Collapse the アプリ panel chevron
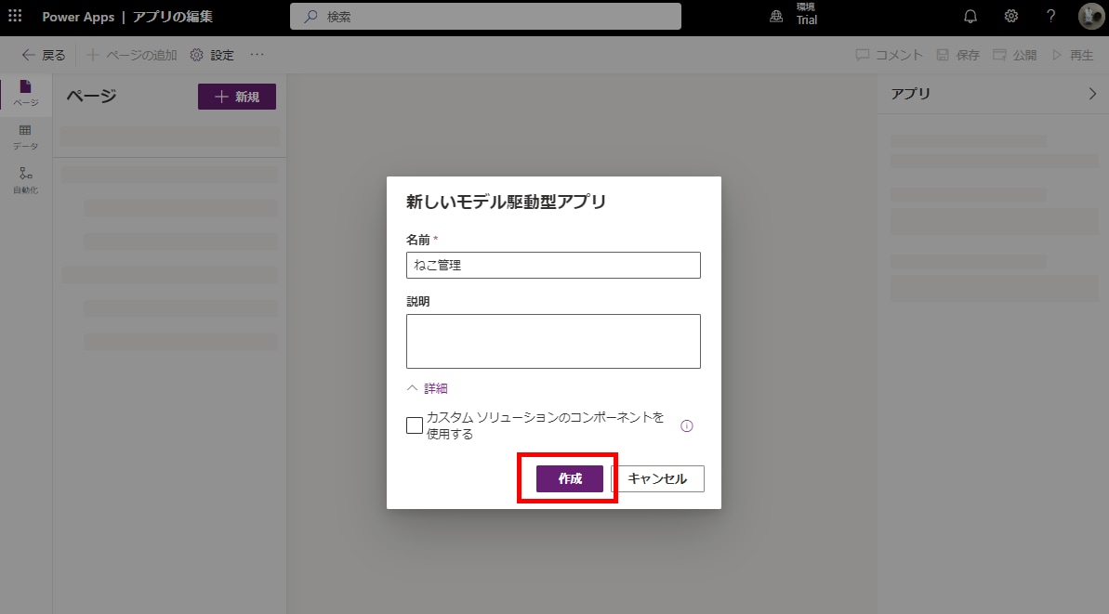Image resolution: width=1109 pixels, height=614 pixels. tap(1093, 94)
